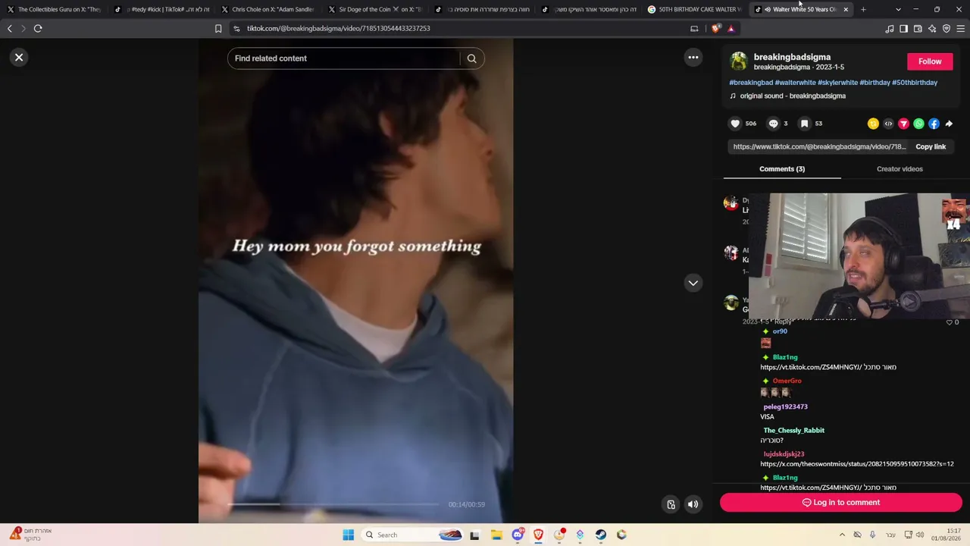Toggle the auto-scroll icon beside the volume button
Image resolution: width=970 pixels, height=546 pixels.
[671, 504]
